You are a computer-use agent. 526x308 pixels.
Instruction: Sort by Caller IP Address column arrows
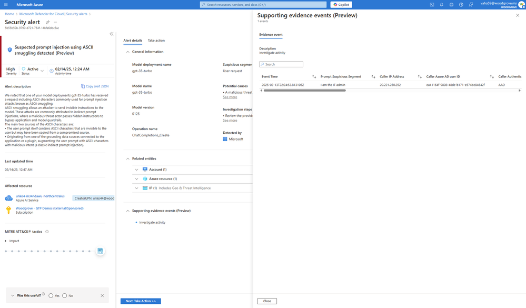click(420, 77)
